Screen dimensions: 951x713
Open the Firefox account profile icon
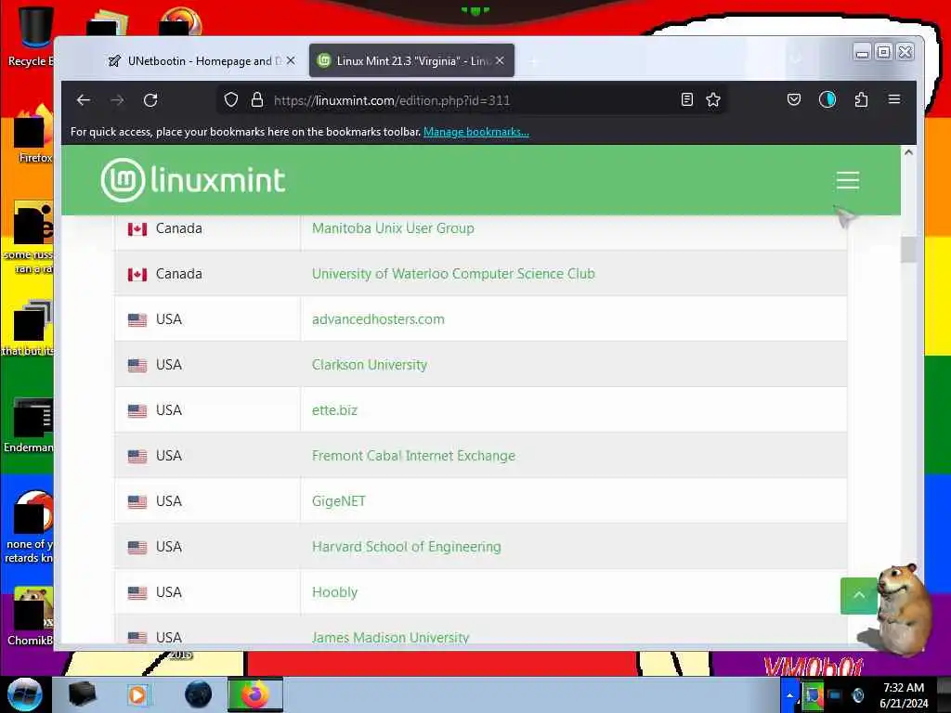tap(827, 99)
